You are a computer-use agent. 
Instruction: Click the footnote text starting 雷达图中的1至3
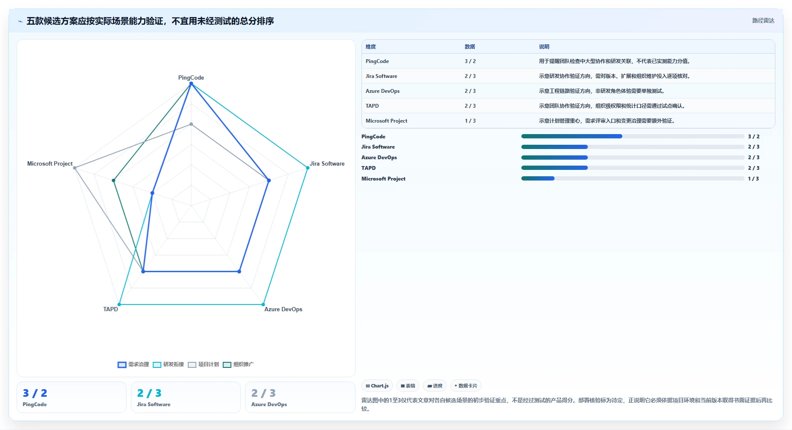pyautogui.click(x=567, y=404)
